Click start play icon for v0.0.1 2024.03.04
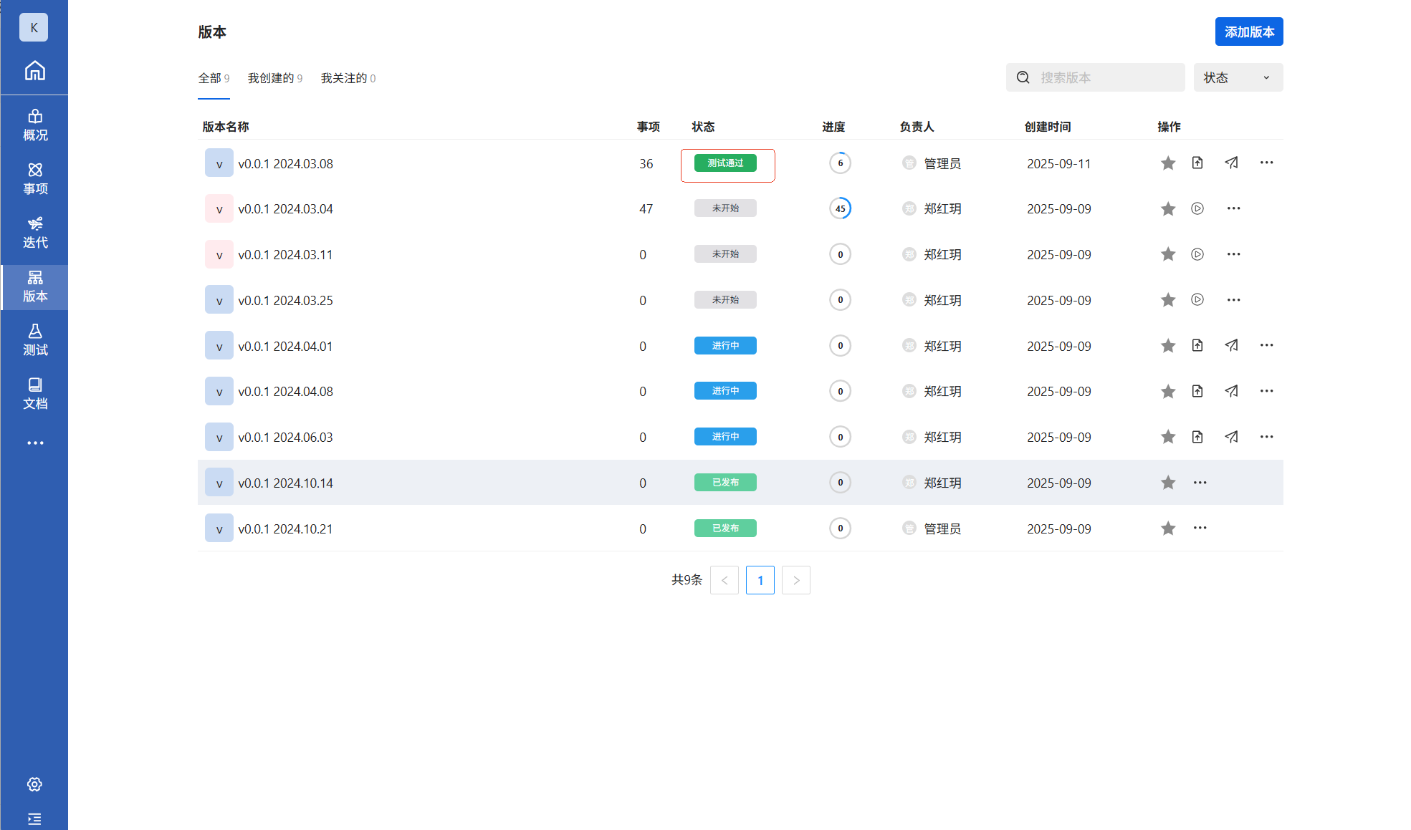 click(1197, 208)
